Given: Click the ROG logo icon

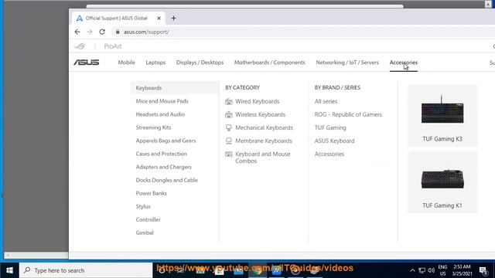Looking at the screenshot, I should (x=80, y=46).
